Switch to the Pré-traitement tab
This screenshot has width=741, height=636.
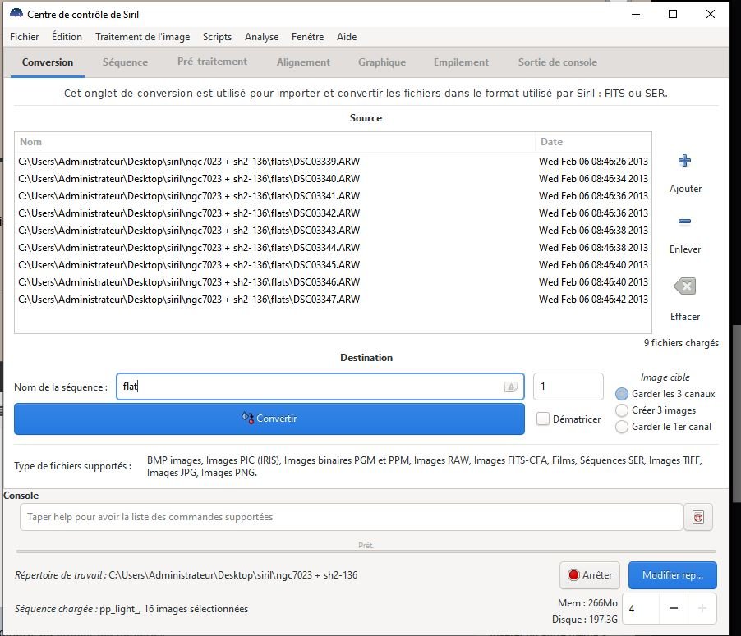(212, 62)
